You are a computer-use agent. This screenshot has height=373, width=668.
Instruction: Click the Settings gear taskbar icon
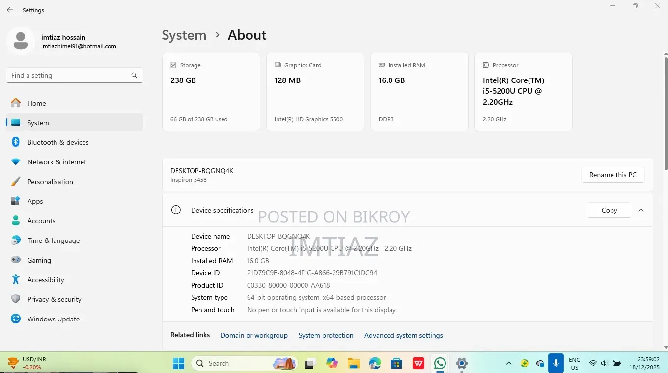coord(462,363)
